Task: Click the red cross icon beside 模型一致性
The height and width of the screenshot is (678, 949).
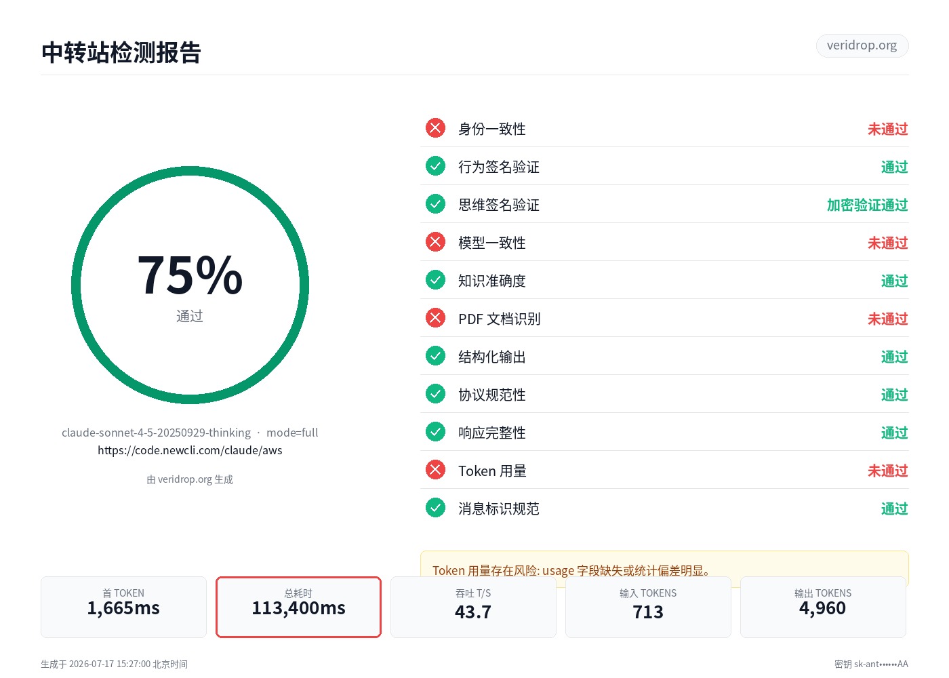Action: coord(435,242)
